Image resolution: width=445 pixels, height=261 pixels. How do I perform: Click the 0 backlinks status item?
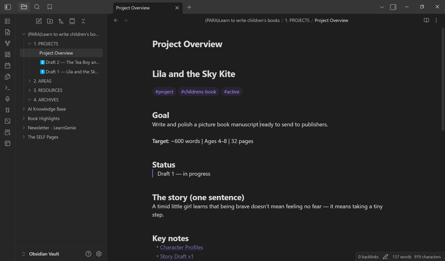click(368, 257)
